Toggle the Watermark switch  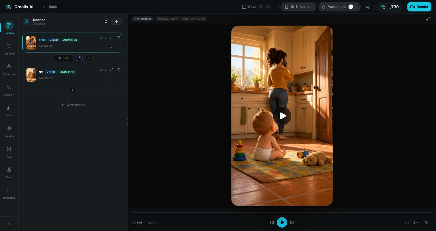point(352,7)
